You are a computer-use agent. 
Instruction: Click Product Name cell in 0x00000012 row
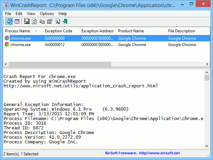[x=132, y=45]
